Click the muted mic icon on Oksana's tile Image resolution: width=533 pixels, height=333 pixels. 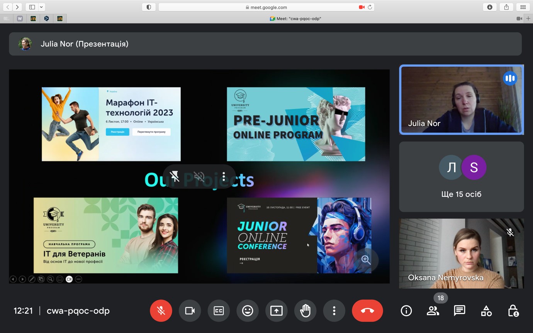510,232
